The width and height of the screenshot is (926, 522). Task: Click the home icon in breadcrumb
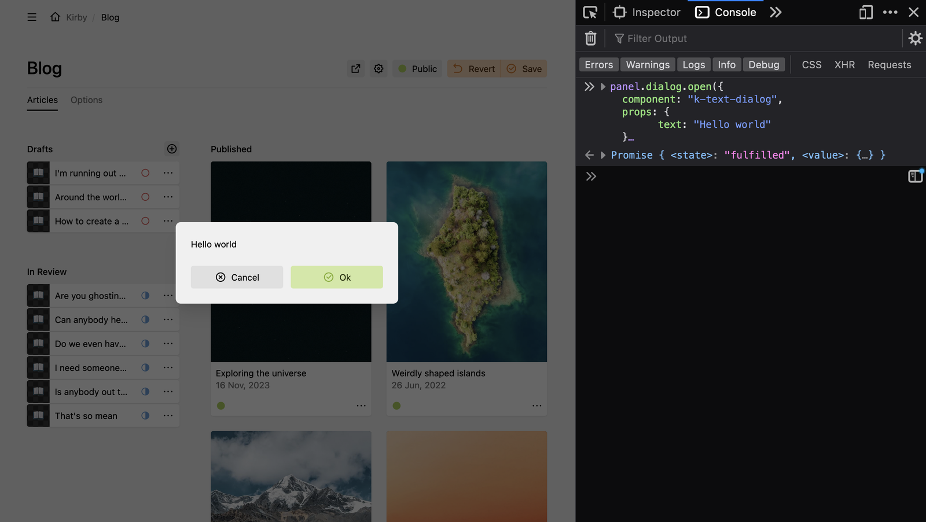click(55, 17)
